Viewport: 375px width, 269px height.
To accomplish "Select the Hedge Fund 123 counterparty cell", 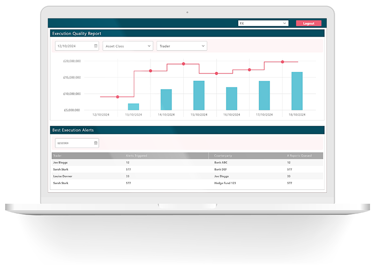I will pos(225,183).
